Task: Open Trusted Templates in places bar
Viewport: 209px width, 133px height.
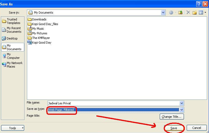Action: pos(13,21)
